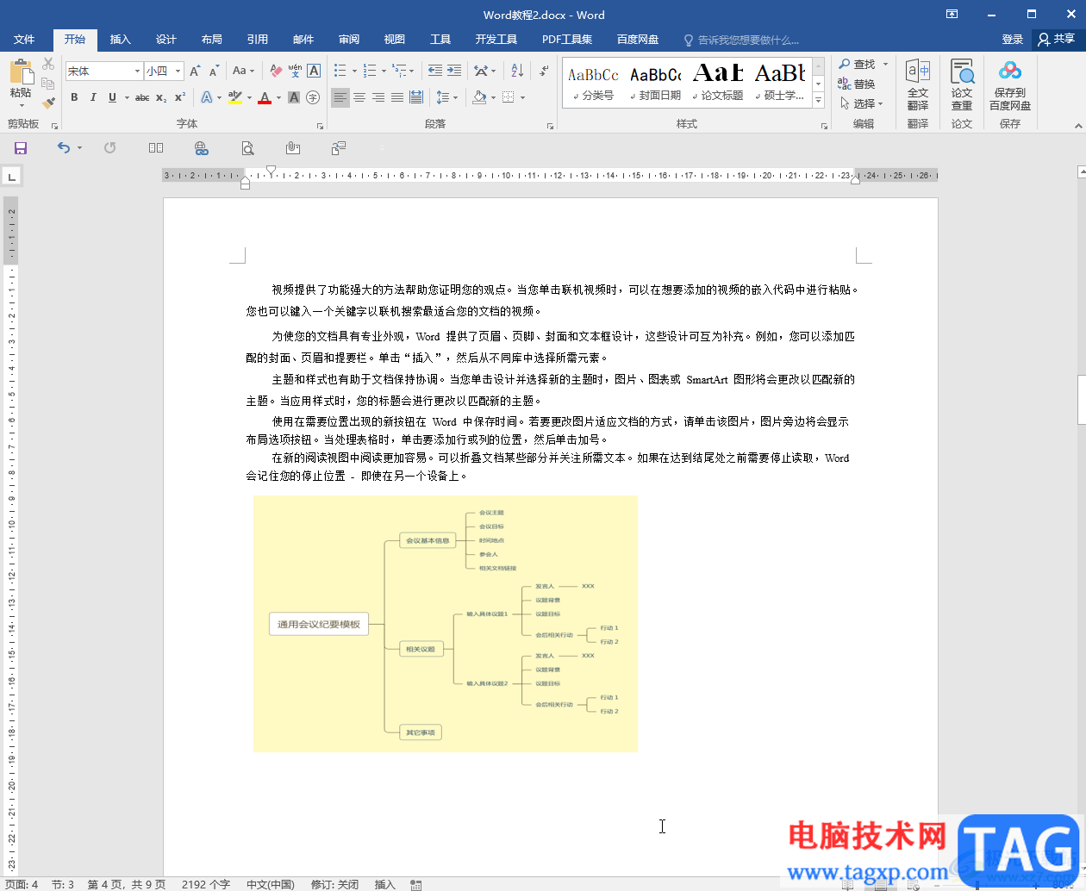Click the red font color swatch
This screenshot has height=891, width=1086.
pos(265,97)
